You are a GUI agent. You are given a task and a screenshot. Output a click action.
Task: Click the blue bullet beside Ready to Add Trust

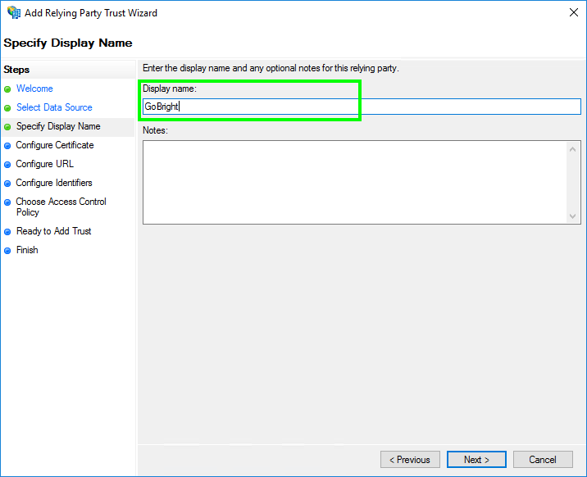(x=7, y=232)
